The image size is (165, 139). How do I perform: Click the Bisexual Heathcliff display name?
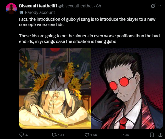click(38, 6)
